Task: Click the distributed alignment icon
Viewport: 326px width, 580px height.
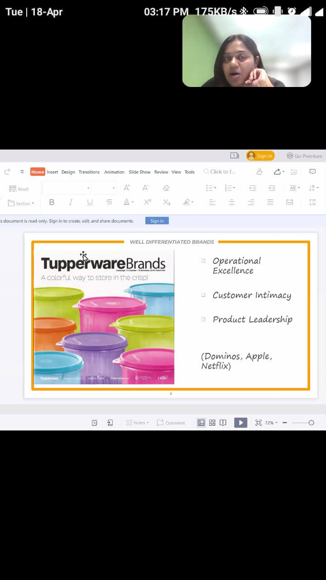Action: point(290,202)
